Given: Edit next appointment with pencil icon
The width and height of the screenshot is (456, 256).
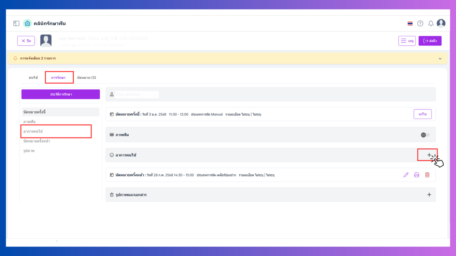Looking at the screenshot, I should click(406, 175).
